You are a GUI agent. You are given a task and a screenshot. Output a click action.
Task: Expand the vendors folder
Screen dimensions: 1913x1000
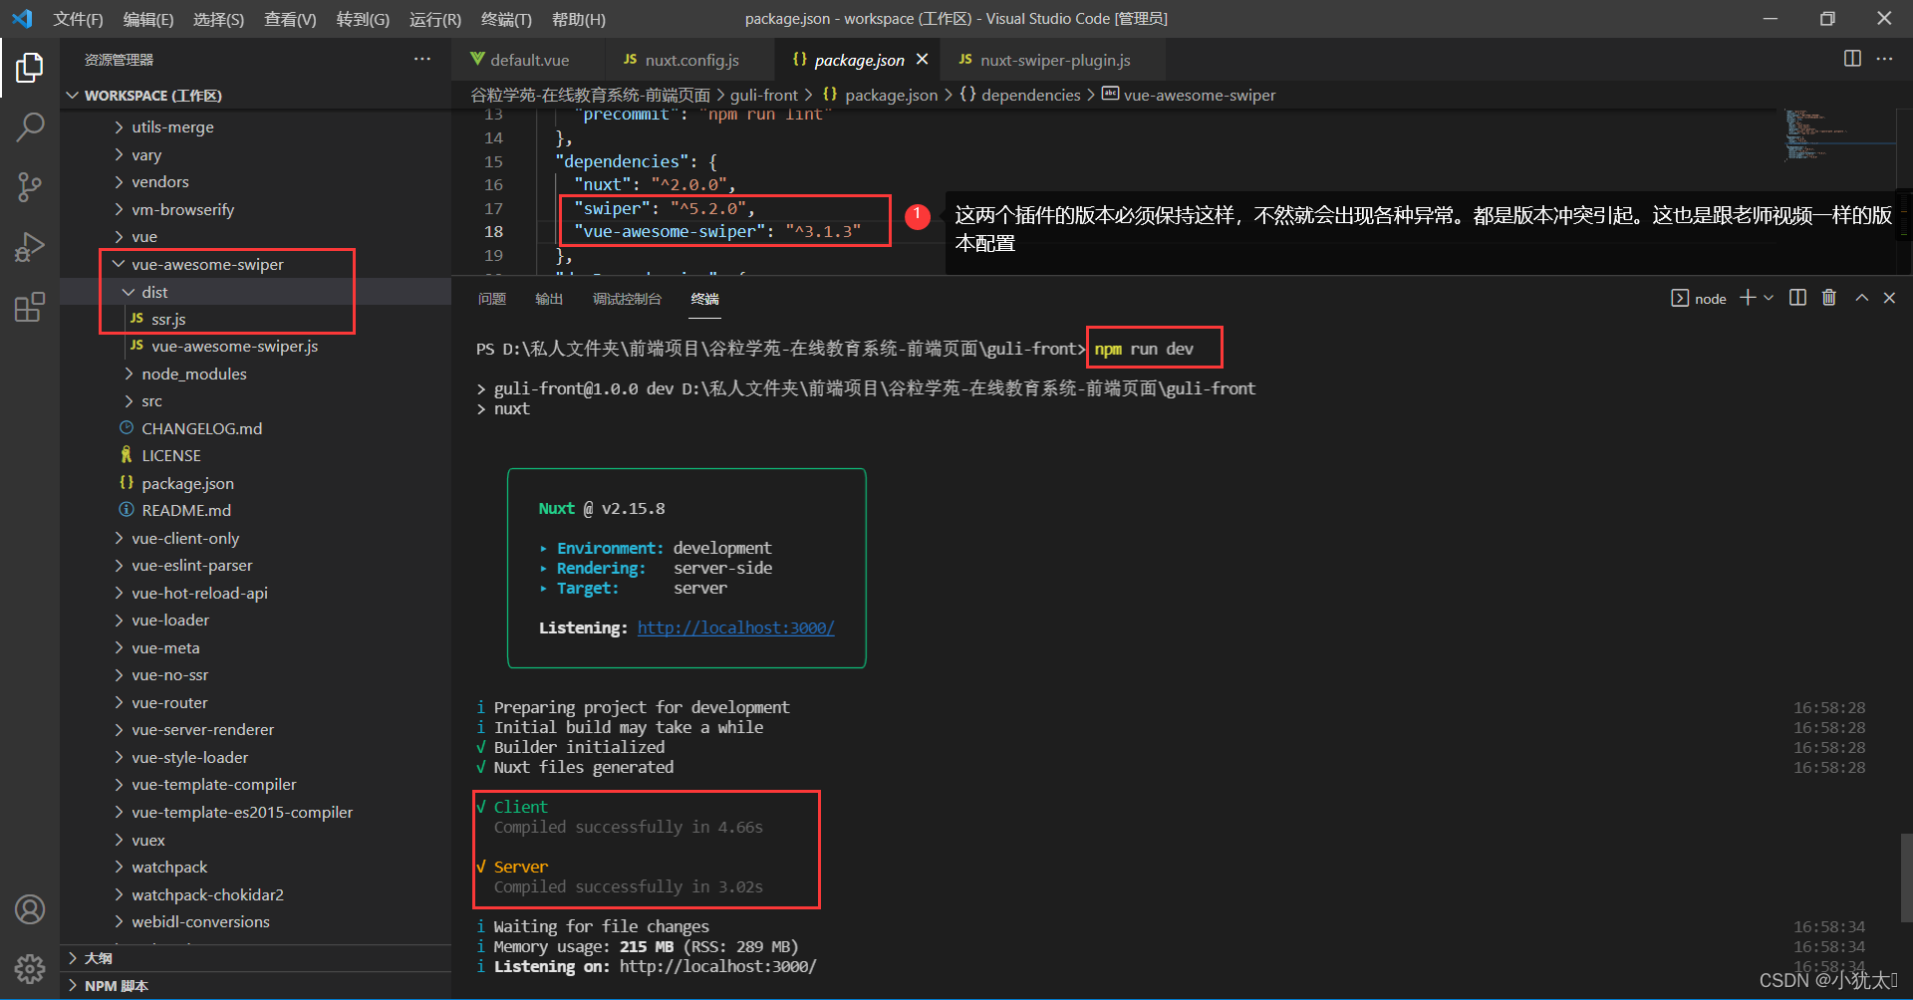(255, 182)
